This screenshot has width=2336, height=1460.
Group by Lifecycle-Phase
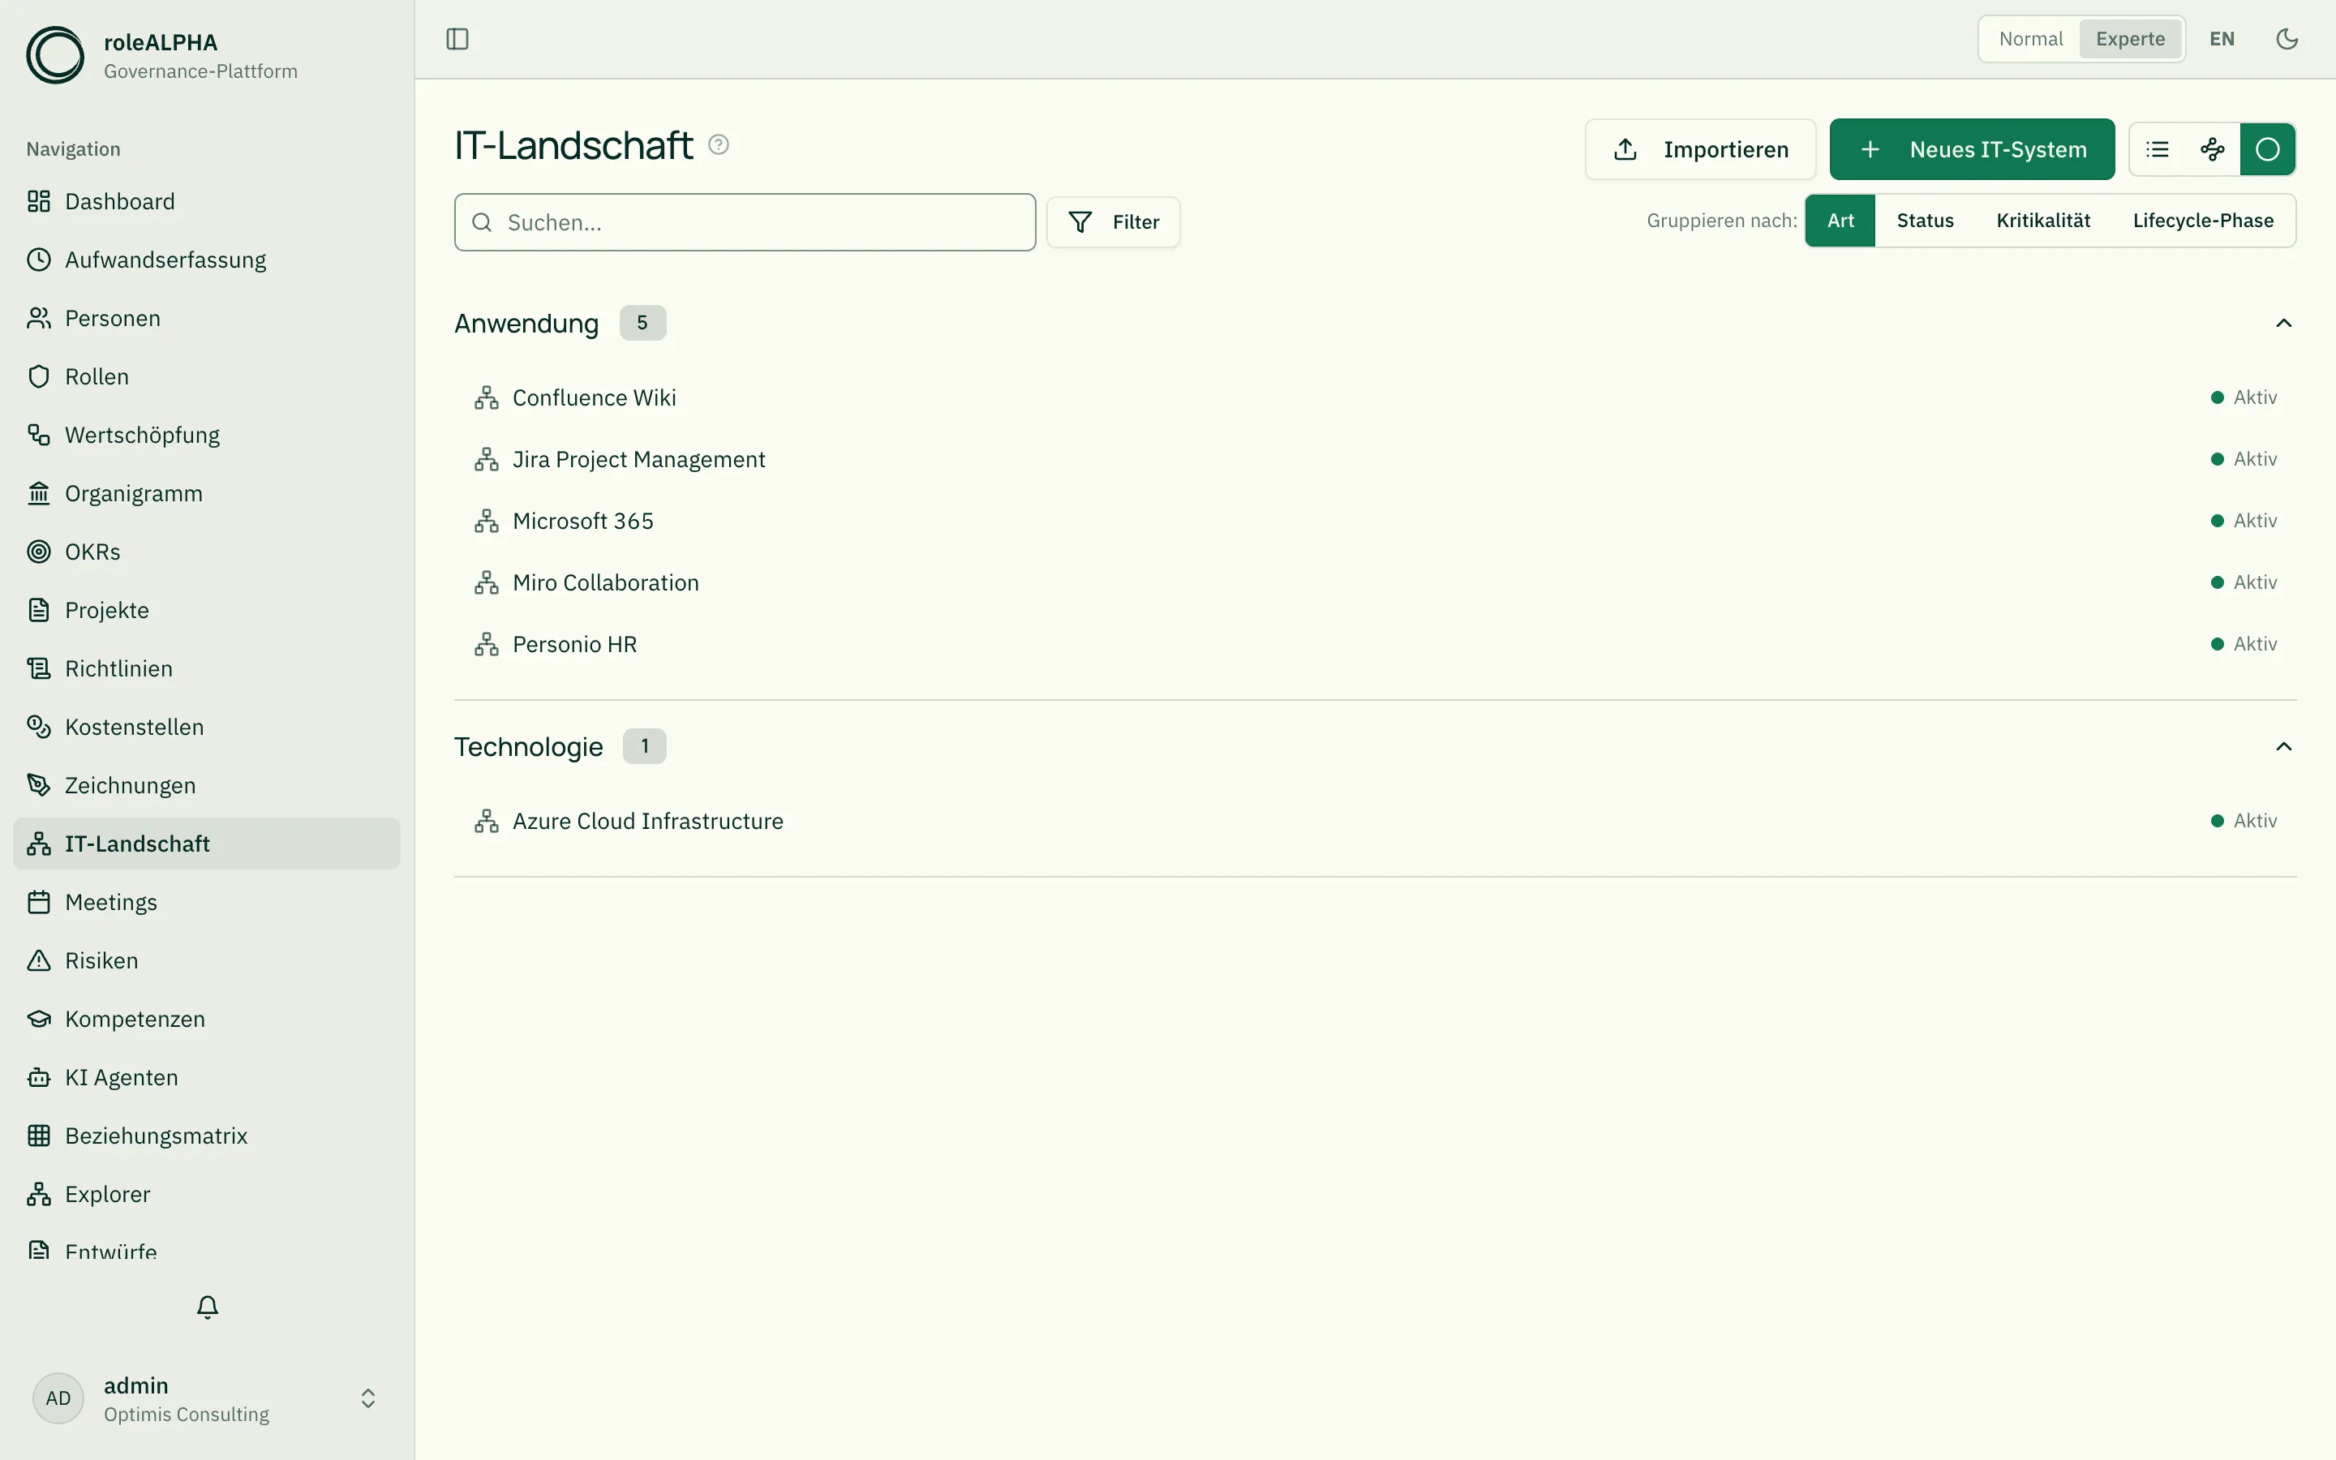tap(2203, 221)
